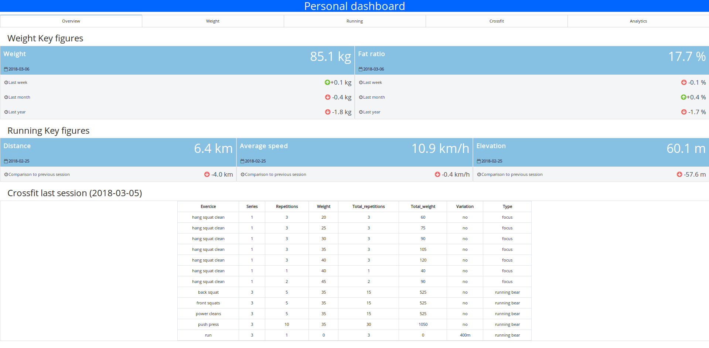
Task: Click the green up arrow beside +0.1 kg
Action: point(327,82)
